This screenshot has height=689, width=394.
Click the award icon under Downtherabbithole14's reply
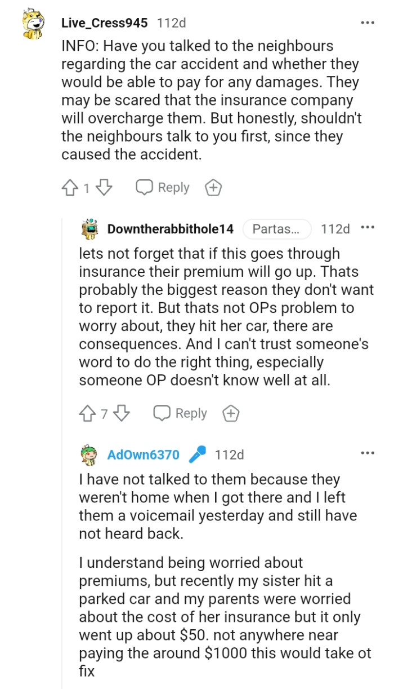pyautogui.click(x=231, y=413)
